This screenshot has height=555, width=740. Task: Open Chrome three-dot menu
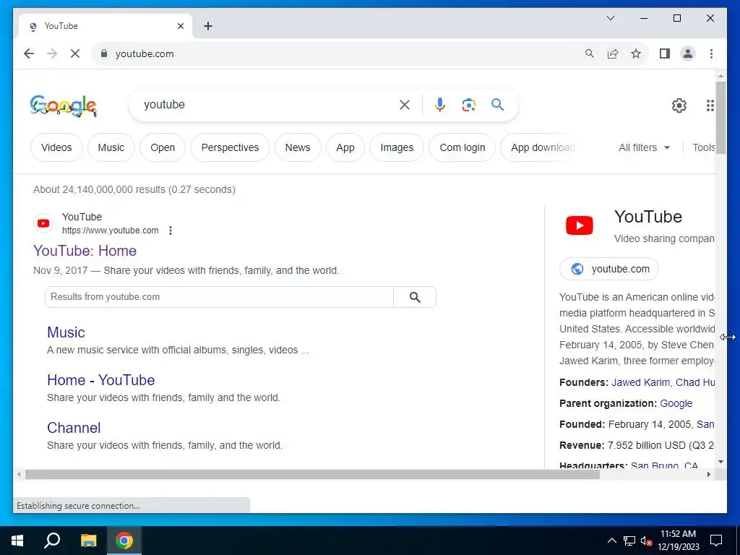(x=711, y=53)
